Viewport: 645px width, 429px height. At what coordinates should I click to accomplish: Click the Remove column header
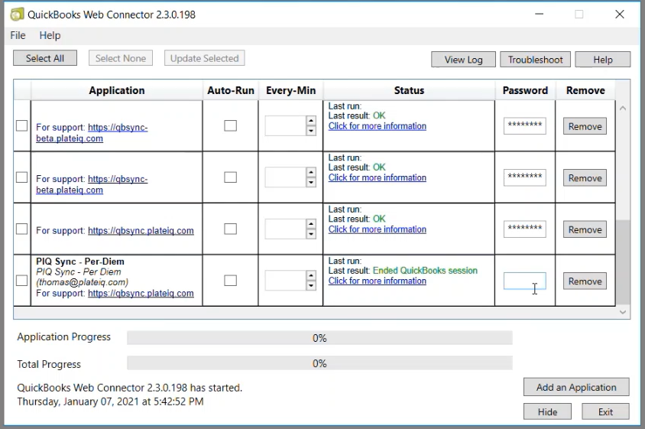click(x=585, y=90)
